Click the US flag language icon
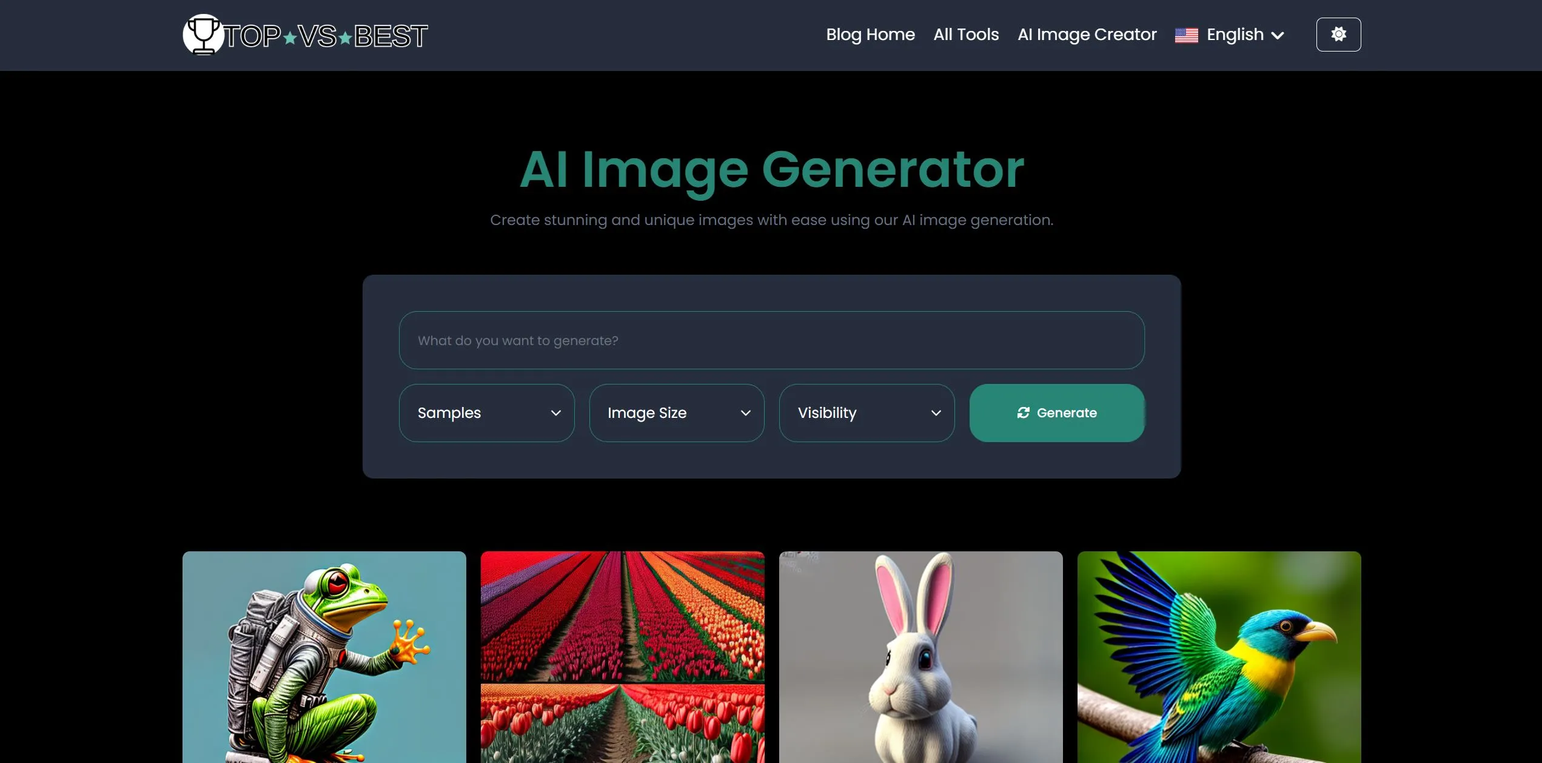This screenshot has height=763, width=1542. (x=1186, y=35)
